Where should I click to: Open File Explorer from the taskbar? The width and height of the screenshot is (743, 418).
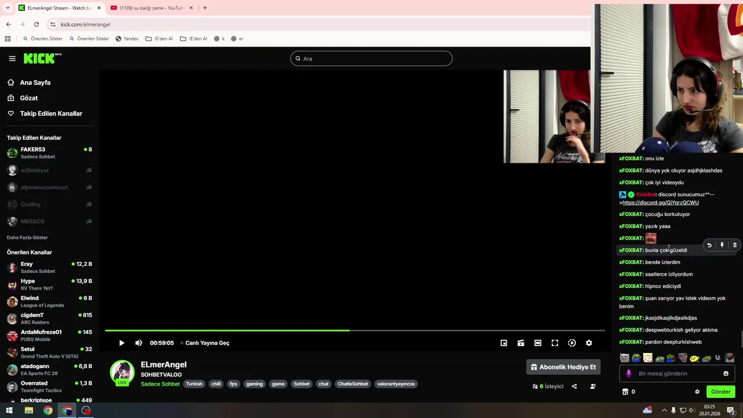tap(28, 410)
